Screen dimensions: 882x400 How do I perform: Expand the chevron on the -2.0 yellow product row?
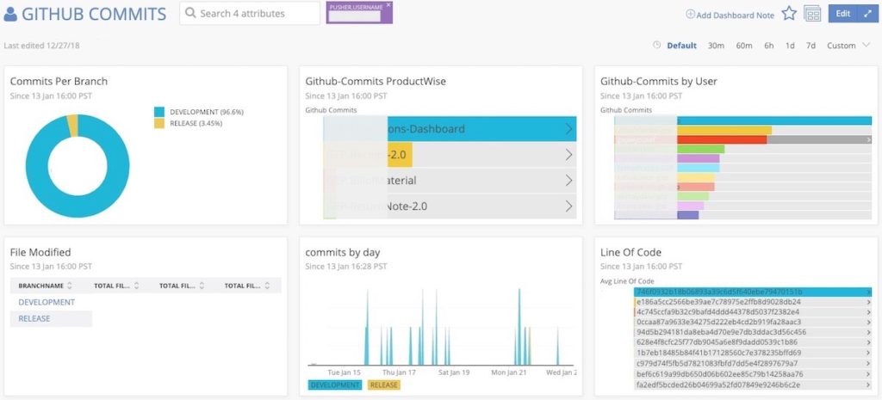pyautogui.click(x=568, y=155)
